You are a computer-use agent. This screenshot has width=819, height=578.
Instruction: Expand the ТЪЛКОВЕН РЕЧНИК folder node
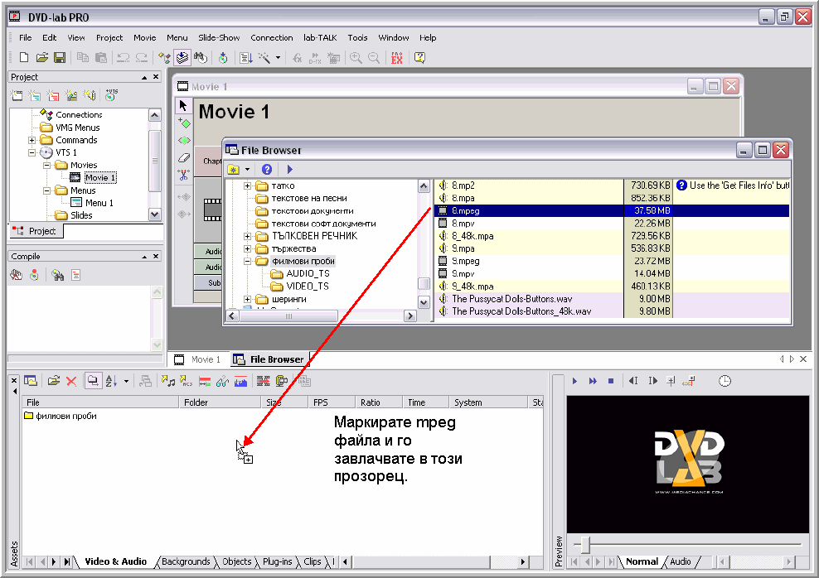[248, 236]
